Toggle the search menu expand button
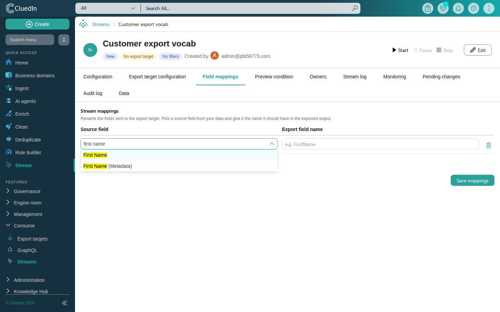Viewport: 500px width, 312px height. click(64, 40)
